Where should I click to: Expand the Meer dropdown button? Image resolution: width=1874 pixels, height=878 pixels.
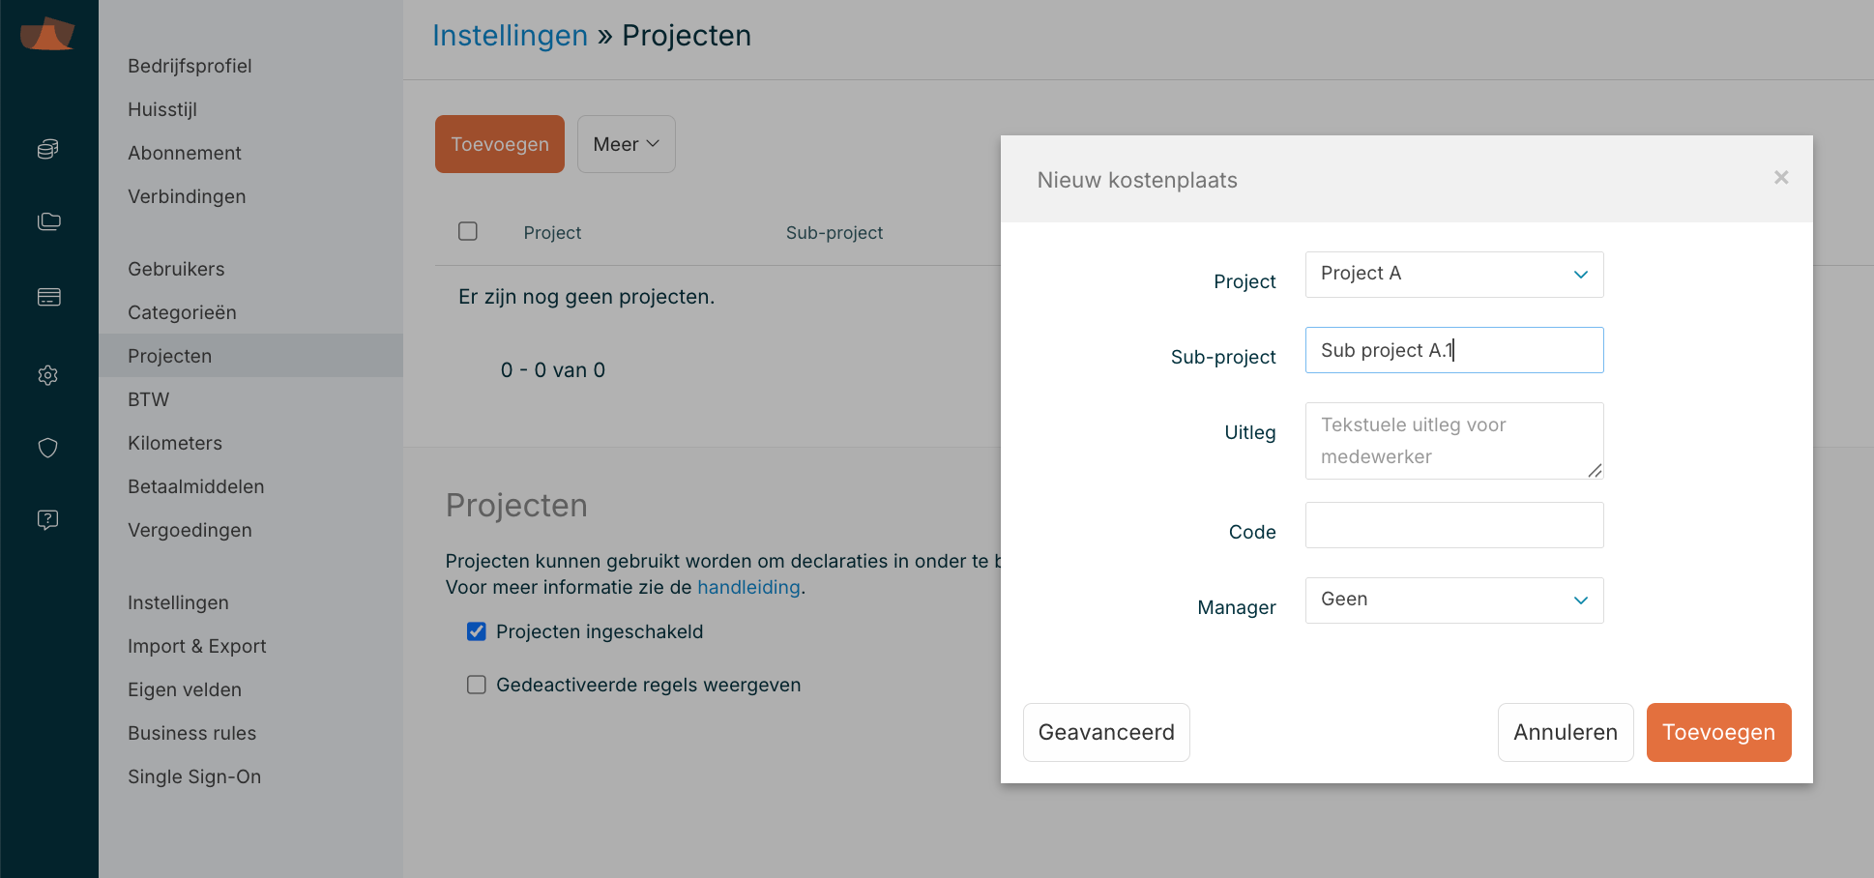click(626, 144)
